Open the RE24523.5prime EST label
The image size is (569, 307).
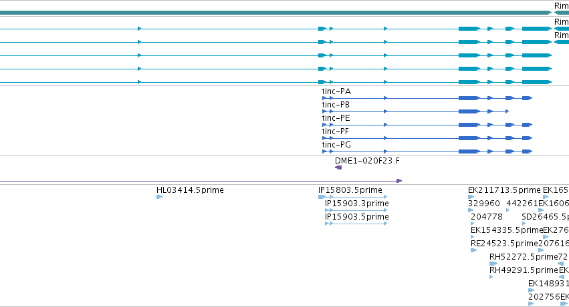tap(504, 244)
